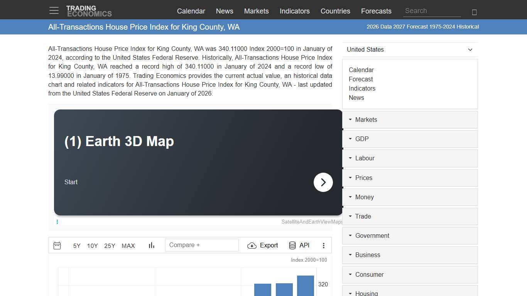Click the Forecast link in sidebar
Image resolution: width=527 pixels, height=296 pixels.
361,79
